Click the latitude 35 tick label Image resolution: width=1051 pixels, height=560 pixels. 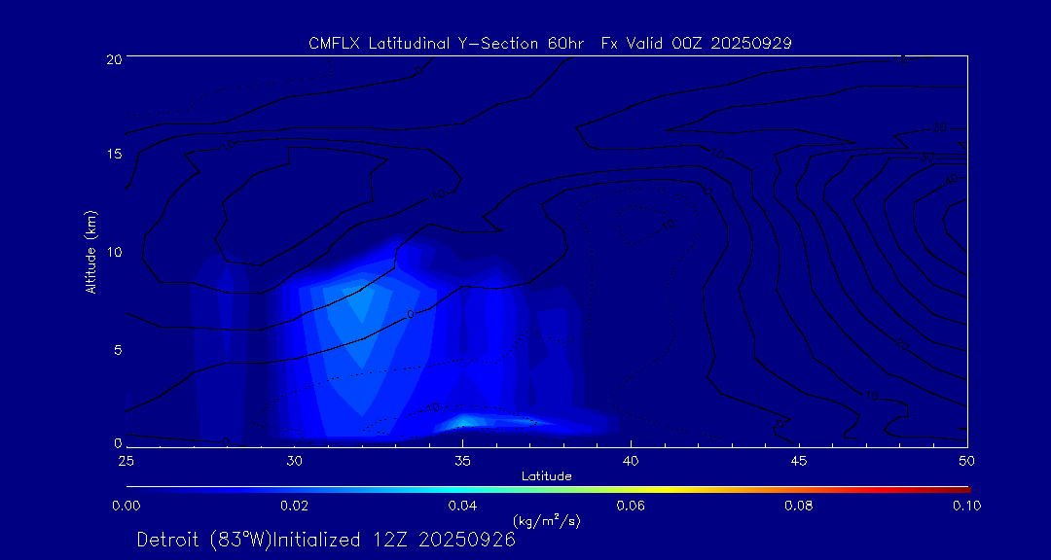pyautogui.click(x=462, y=459)
